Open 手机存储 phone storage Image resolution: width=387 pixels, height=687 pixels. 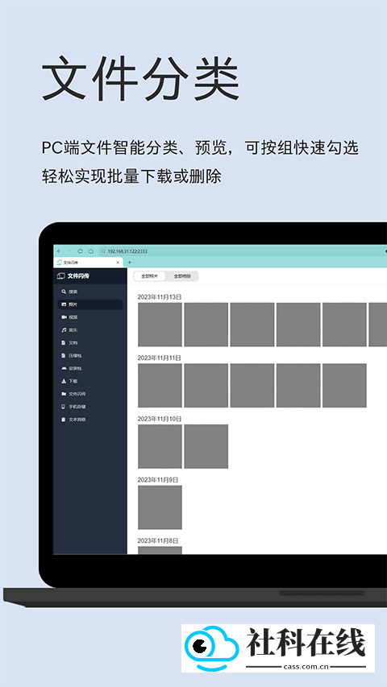coord(89,407)
